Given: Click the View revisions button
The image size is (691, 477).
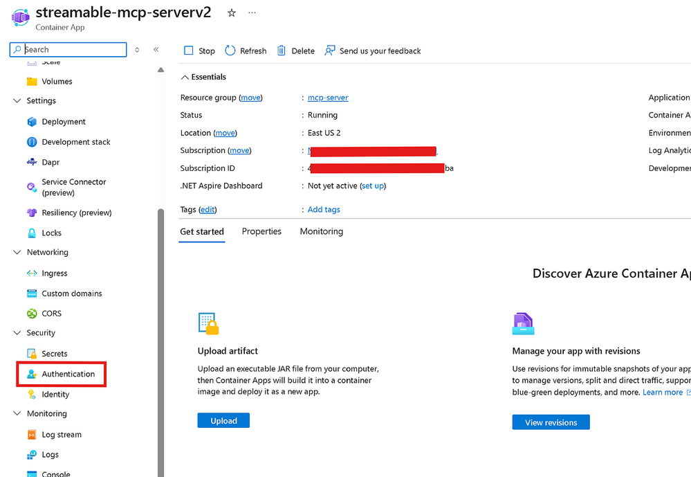Looking at the screenshot, I should pos(551,422).
